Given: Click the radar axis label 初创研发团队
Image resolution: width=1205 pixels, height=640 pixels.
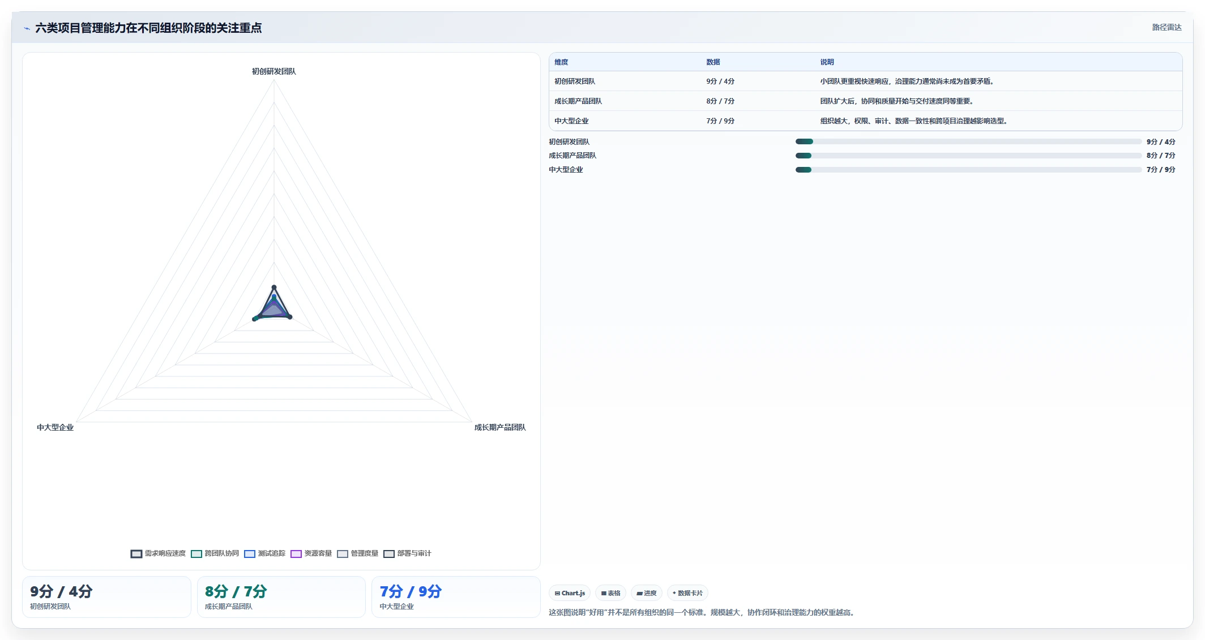Looking at the screenshot, I should coord(274,71).
